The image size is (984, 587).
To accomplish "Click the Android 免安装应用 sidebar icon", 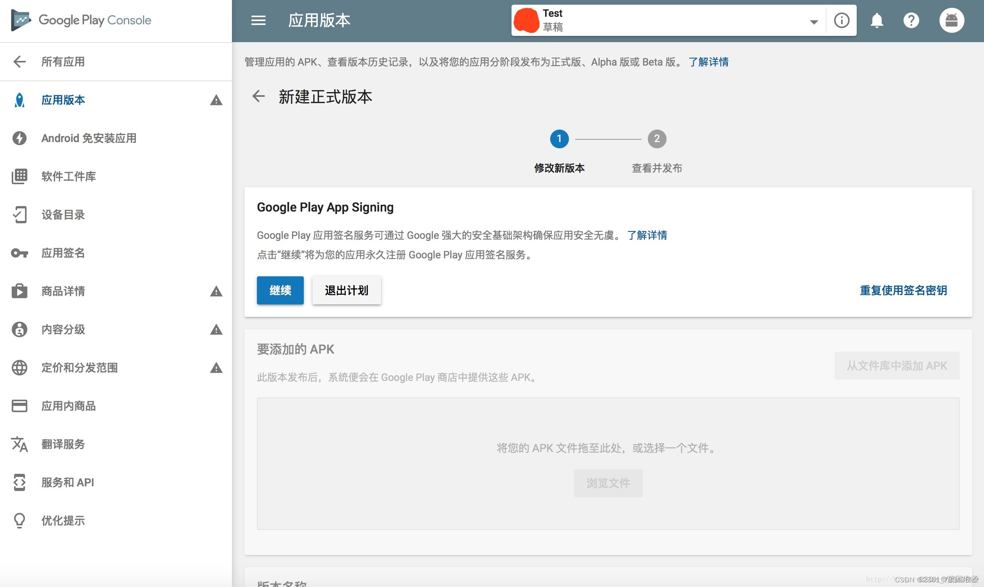I will pyautogui.click(x=19, y=138).
